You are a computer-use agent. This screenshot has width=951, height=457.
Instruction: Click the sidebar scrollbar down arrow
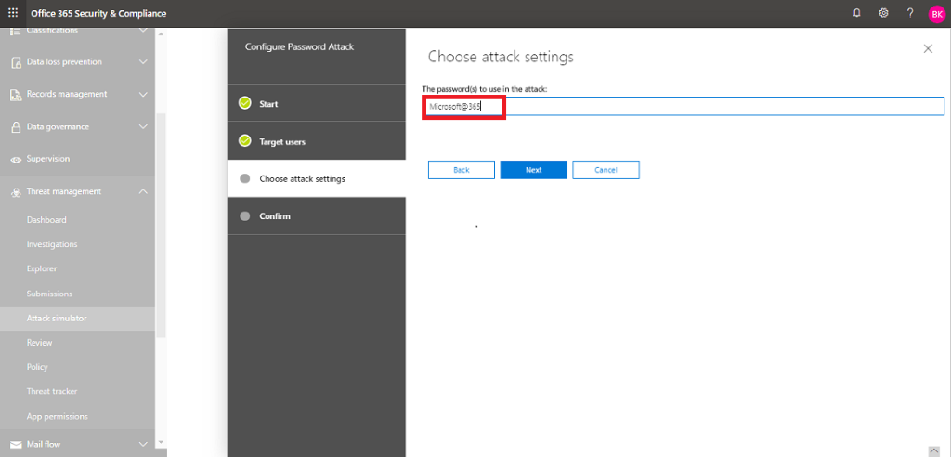pyautogui.click(x=161, y=442)
